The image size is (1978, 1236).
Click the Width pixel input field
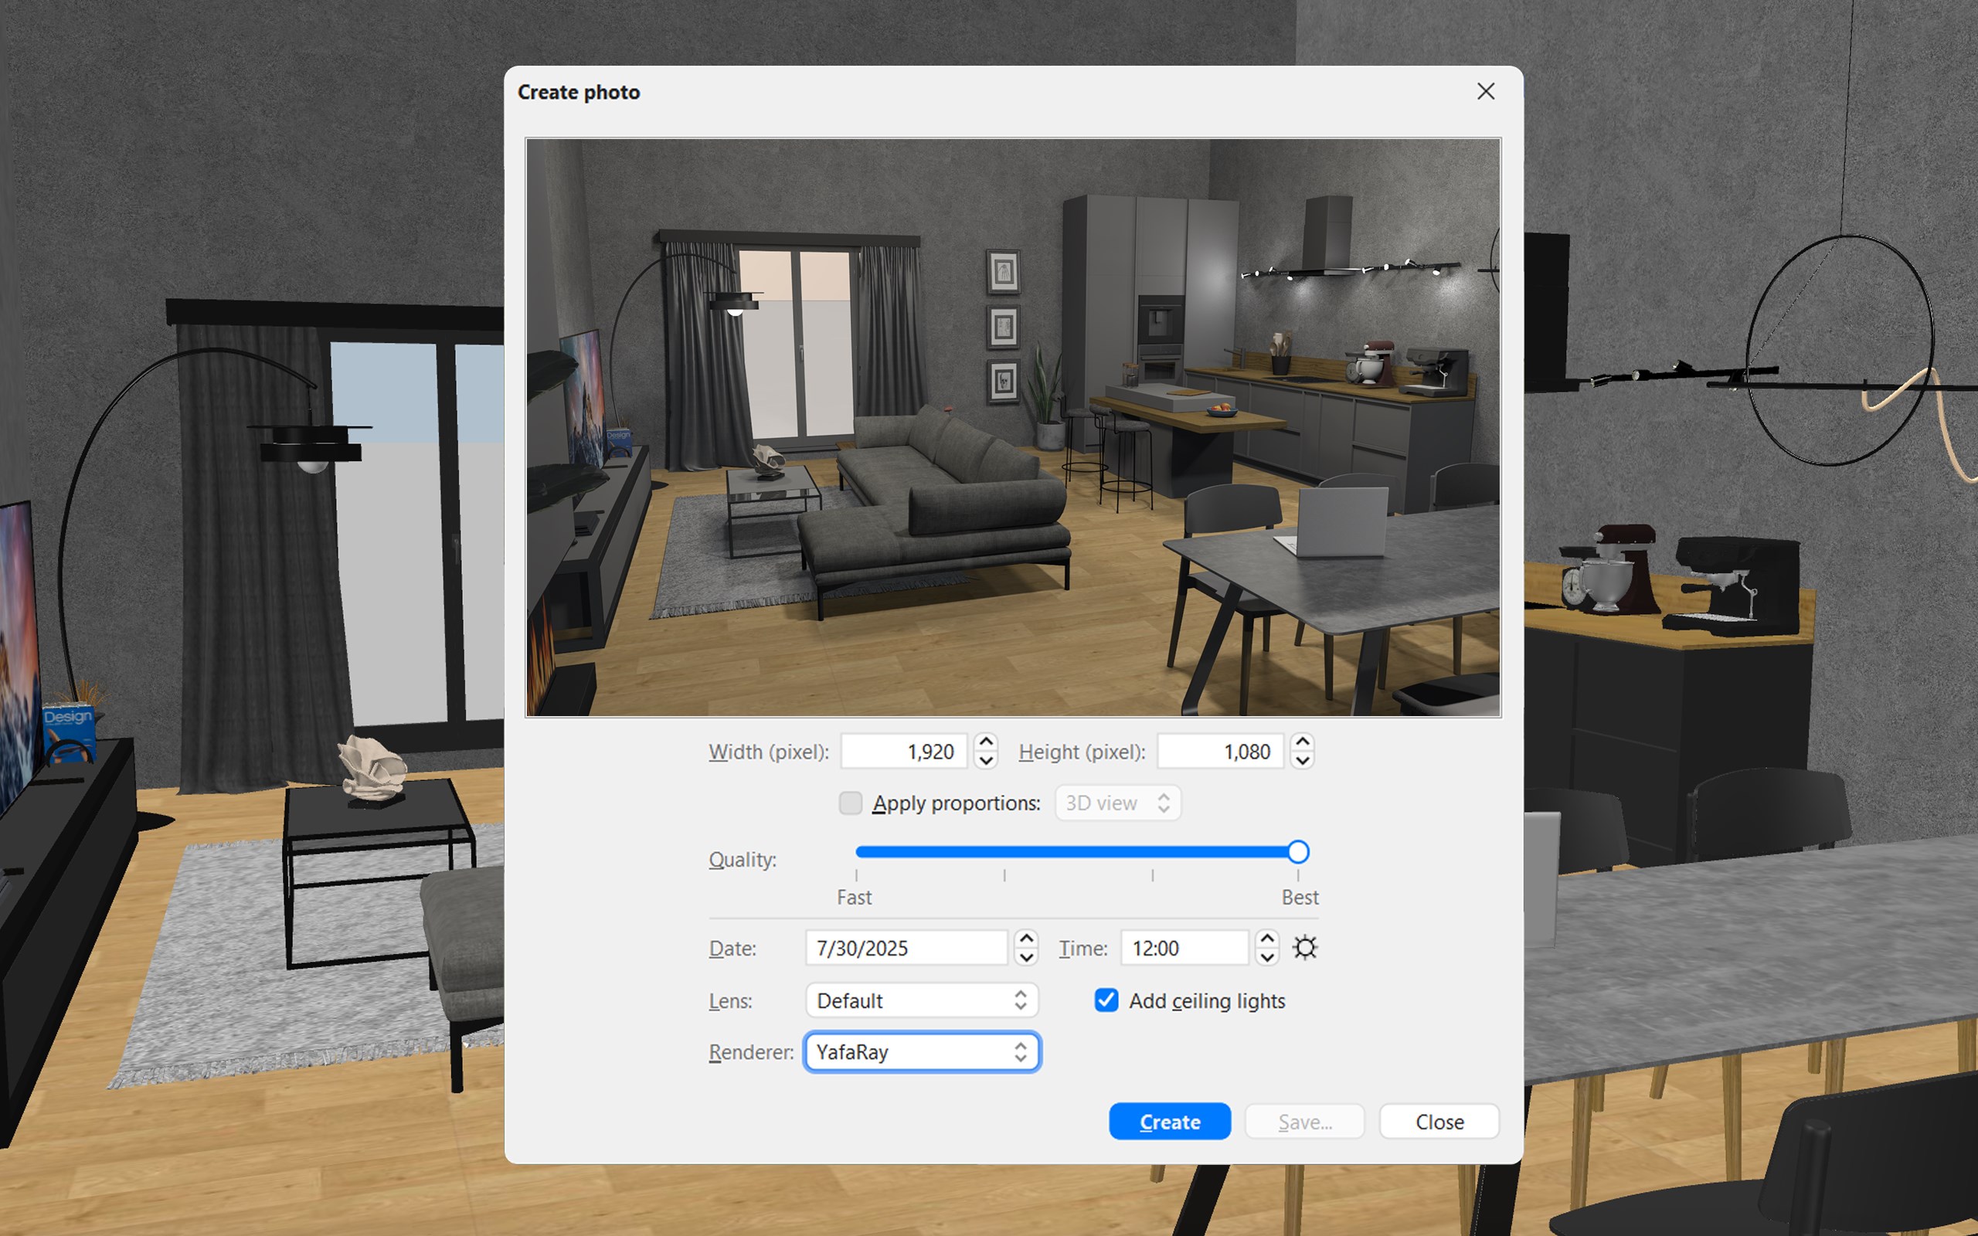[x=904, y=751]
